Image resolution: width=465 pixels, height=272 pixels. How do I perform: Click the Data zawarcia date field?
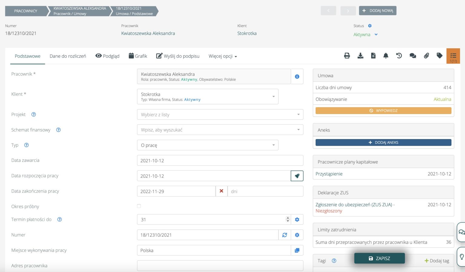pos(220,160)
